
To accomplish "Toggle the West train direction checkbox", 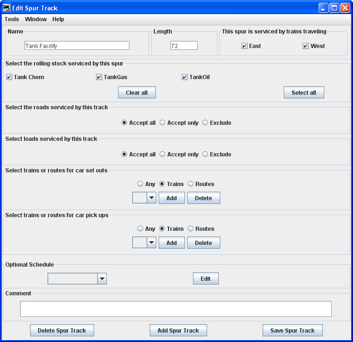I will pyautogui.click(x=306, y=46).
